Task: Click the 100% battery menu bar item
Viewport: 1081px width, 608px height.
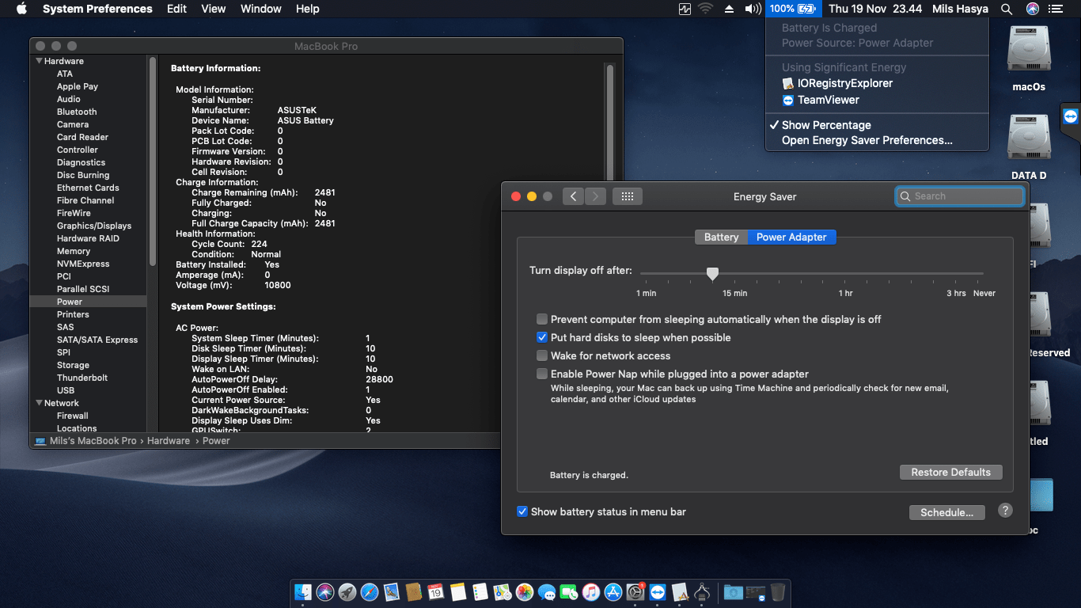Action: tap(793, 9)
